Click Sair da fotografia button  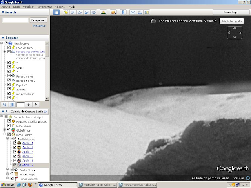[232, 21]
